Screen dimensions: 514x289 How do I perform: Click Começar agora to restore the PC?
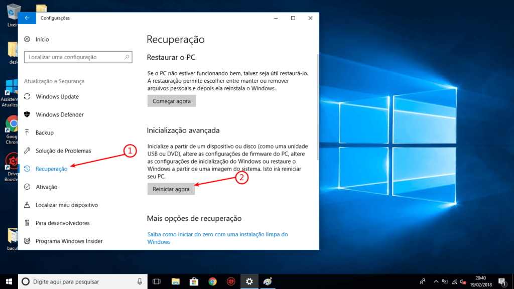(x=171, y=101)
